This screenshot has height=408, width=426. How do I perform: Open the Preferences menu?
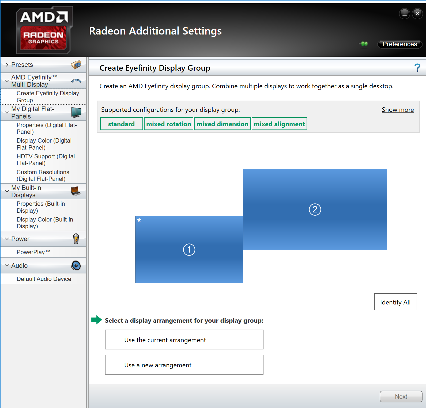coord(399,44)
